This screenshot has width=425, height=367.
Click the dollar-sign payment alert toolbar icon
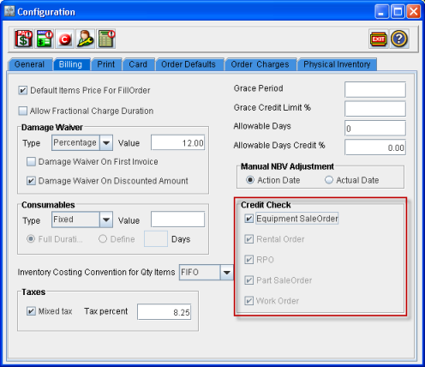(x=24, y=39)
